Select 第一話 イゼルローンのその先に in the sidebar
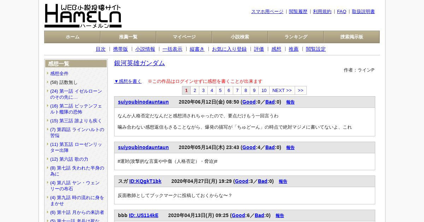Image resolution: width=424 pixels, height=222 pixels. tap(76, 94)
